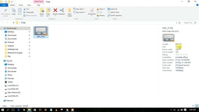
Task: Click the Edit command in ribbon
Action: point(99,12)
